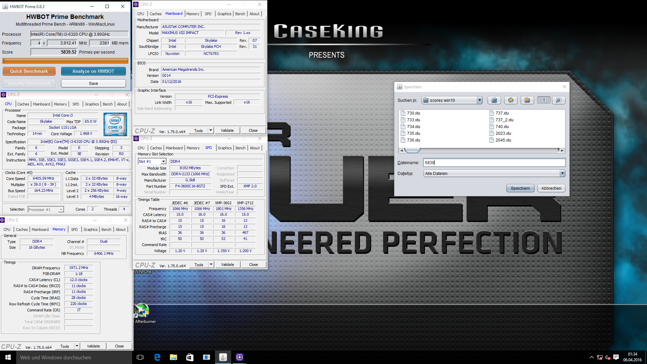The height and width of the screenshot is (364, 647).
Task: Open File Explorer from the taskbar
Action: pos(174,357)
